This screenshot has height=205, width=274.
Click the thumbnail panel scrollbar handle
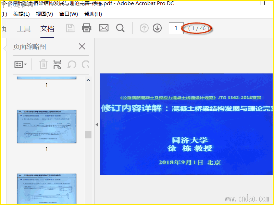pos(88,135)
